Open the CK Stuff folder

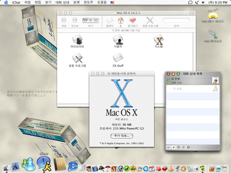click(x=118, y=58)
